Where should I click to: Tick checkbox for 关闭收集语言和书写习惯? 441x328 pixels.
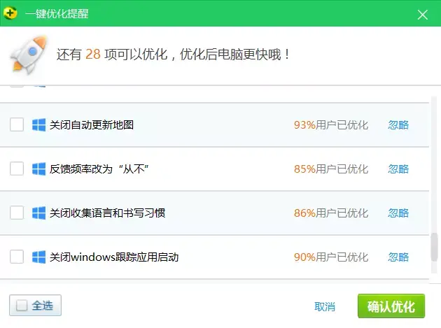[17, 213]
